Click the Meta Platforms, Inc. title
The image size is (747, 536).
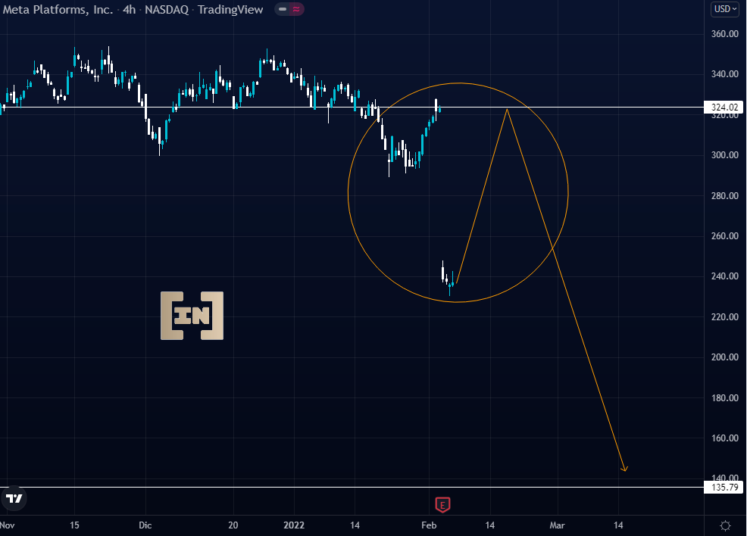(x=58, y=10)
